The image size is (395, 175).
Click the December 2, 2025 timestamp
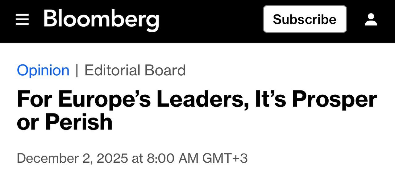[132, 158]
